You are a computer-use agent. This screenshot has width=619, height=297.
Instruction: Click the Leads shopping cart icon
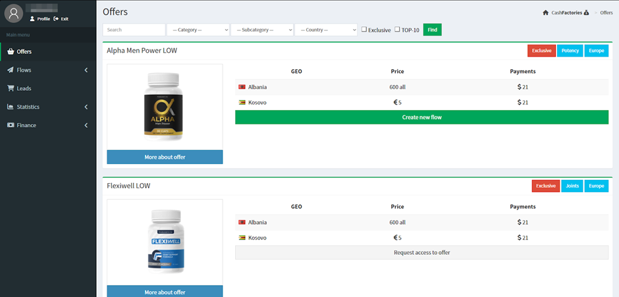(x=11, y=88)
